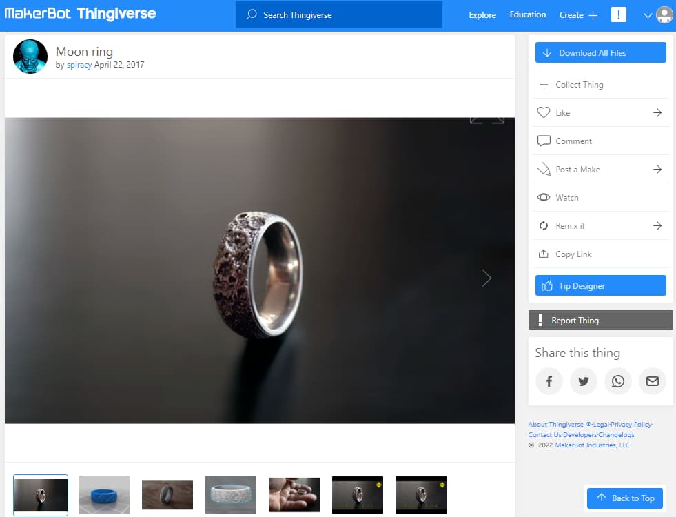
Task: Click the Search Thingiverse field
Action: click(339, 14)
